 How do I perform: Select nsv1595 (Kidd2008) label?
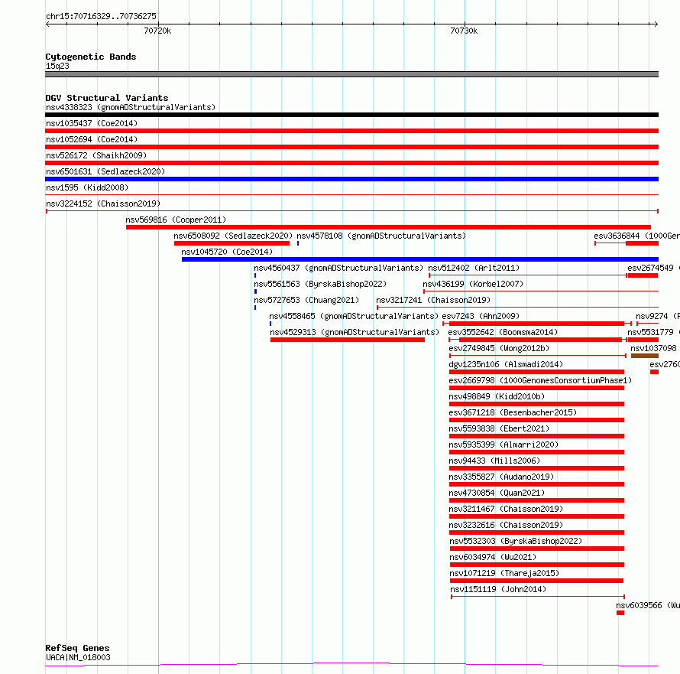[87, 187]
